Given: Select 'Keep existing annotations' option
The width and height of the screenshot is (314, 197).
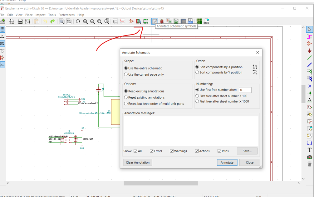Looking at the screenshot, I should 144,91.
